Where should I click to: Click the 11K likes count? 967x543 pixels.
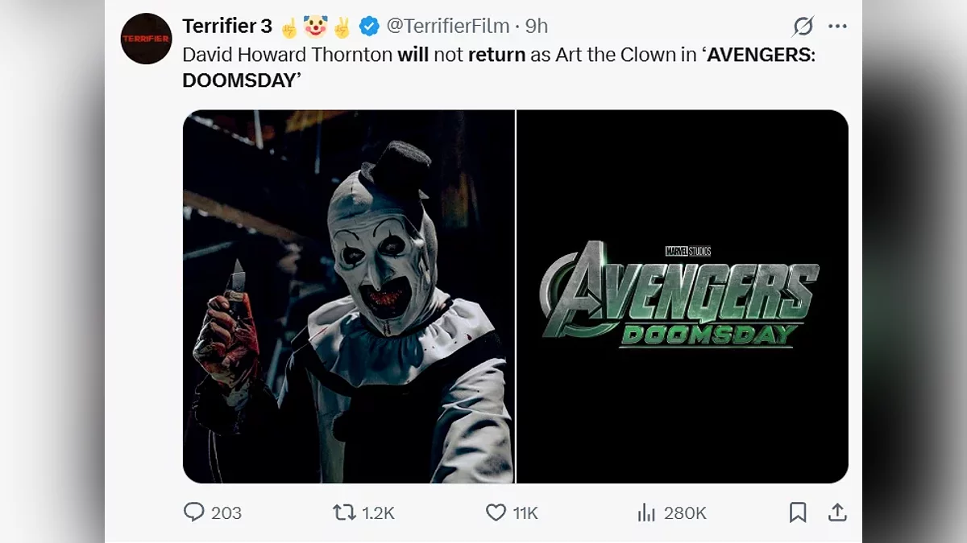tap(525, 513)
